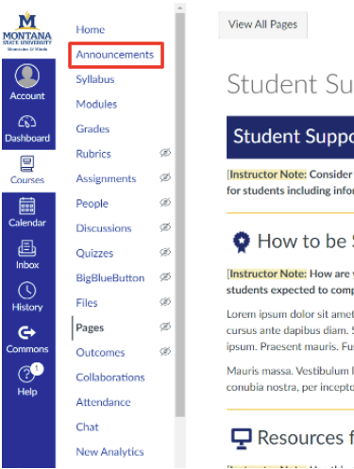
Task: Open the Account avatar in global navigation
Action: [27, 75]
